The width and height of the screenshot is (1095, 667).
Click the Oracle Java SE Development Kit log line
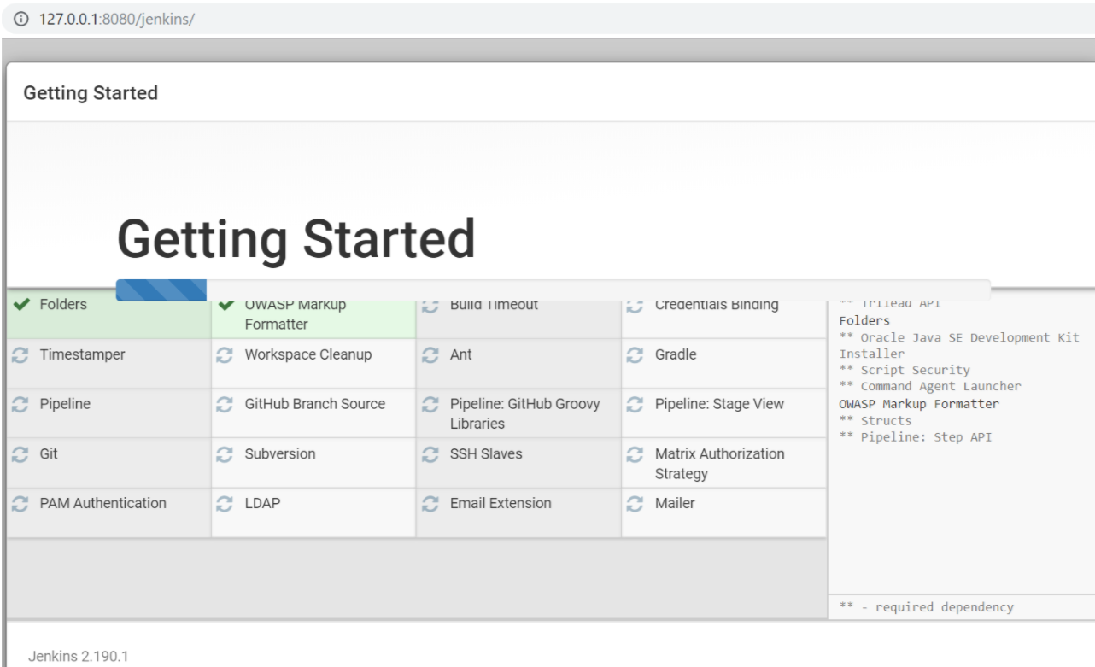(959, 345)
